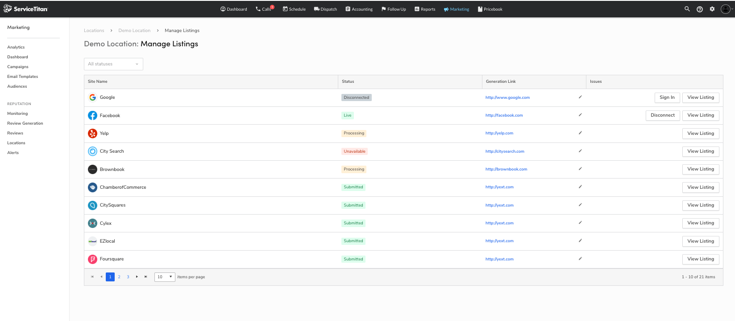Open Dashboard in top navigation
The width and height of the screenshot is (735, 321).
(x=234, y=9)
